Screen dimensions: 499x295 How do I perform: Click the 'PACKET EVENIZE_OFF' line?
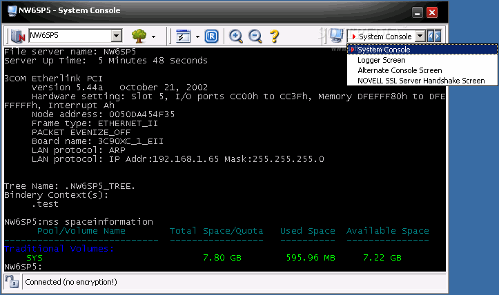[x=81, y=132]
